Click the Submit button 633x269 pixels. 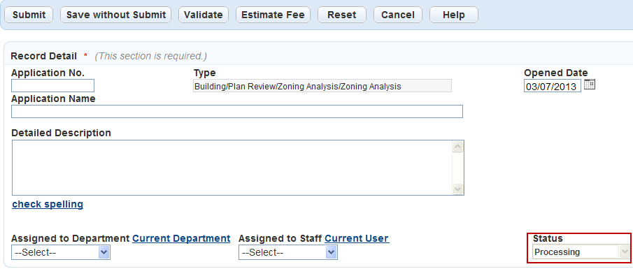(29, 15)
